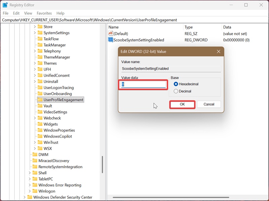The height and width of the screenshot is (201, 269).
Task: Select the TaskManager folder icon
Action: [40, 45]
